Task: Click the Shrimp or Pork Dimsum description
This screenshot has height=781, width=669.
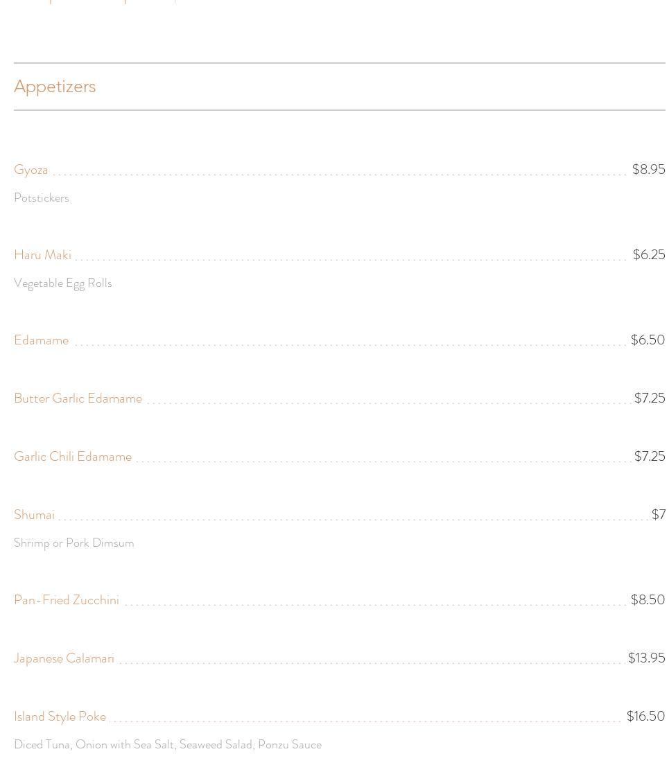Action: [74, 543]
